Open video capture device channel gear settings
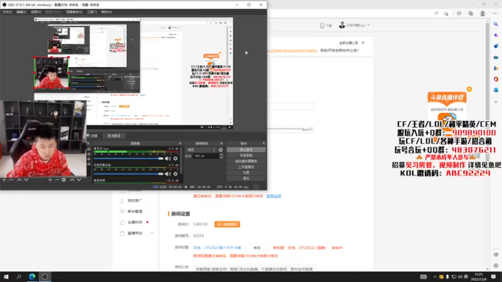Viewport: 502px width, 282px height. (176, 174)
